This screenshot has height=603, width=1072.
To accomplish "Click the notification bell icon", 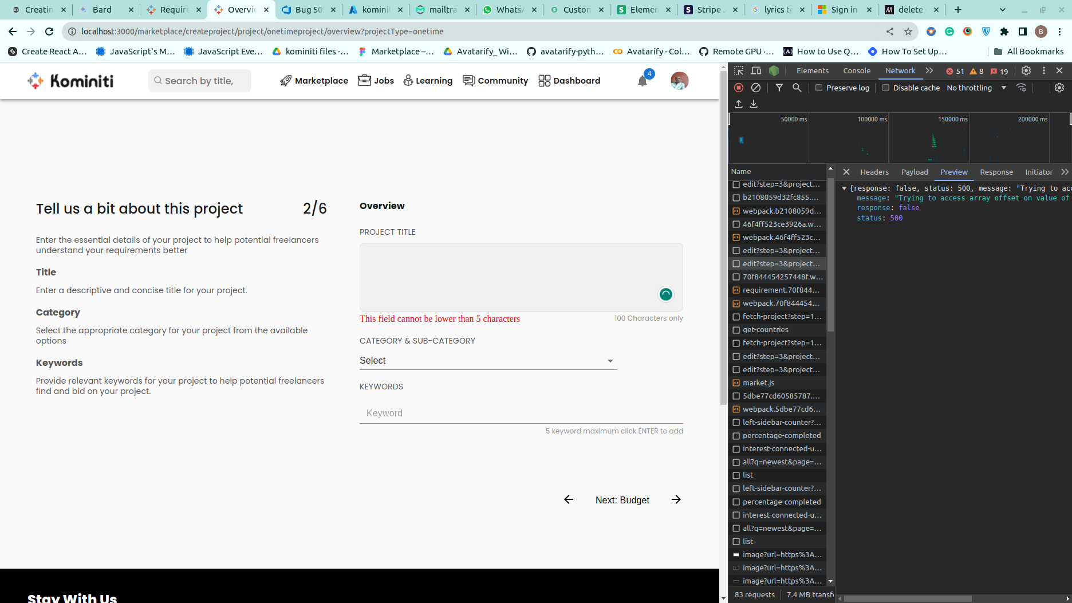I will click(643, 81).
